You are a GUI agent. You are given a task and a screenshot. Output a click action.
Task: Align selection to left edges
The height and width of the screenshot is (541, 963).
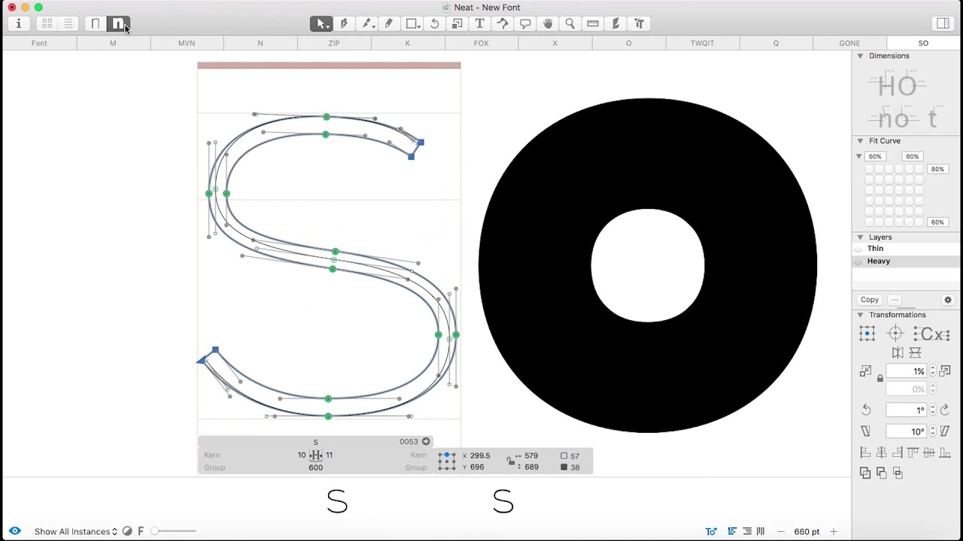coord(865,453)
